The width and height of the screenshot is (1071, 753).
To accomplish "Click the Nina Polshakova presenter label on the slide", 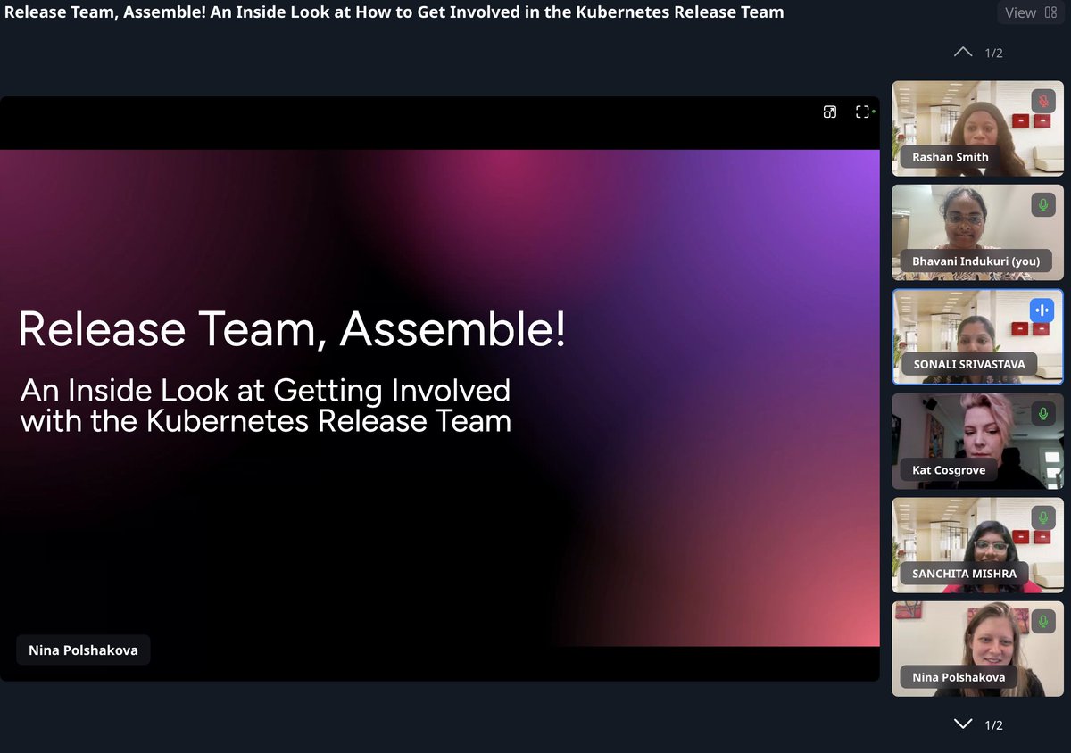I will (x=83, y=650).
